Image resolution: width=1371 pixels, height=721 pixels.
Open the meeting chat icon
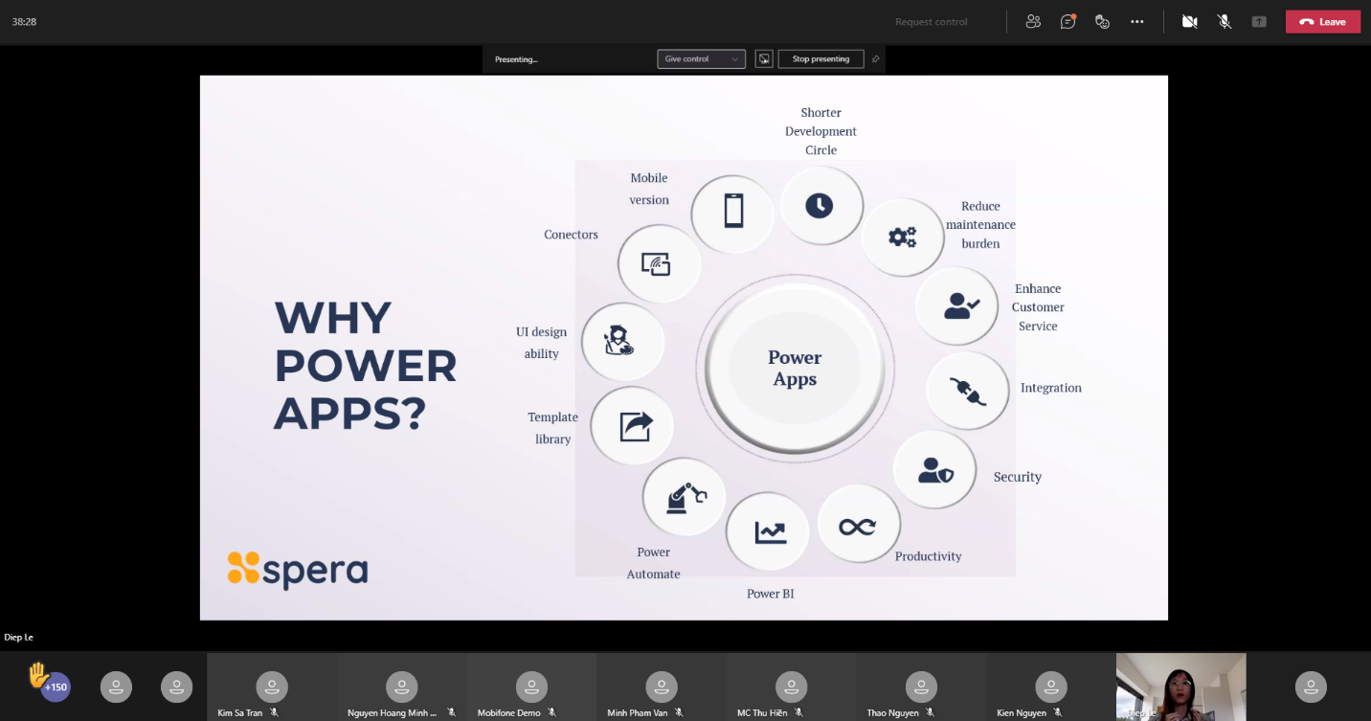(x=1068, y=21)
